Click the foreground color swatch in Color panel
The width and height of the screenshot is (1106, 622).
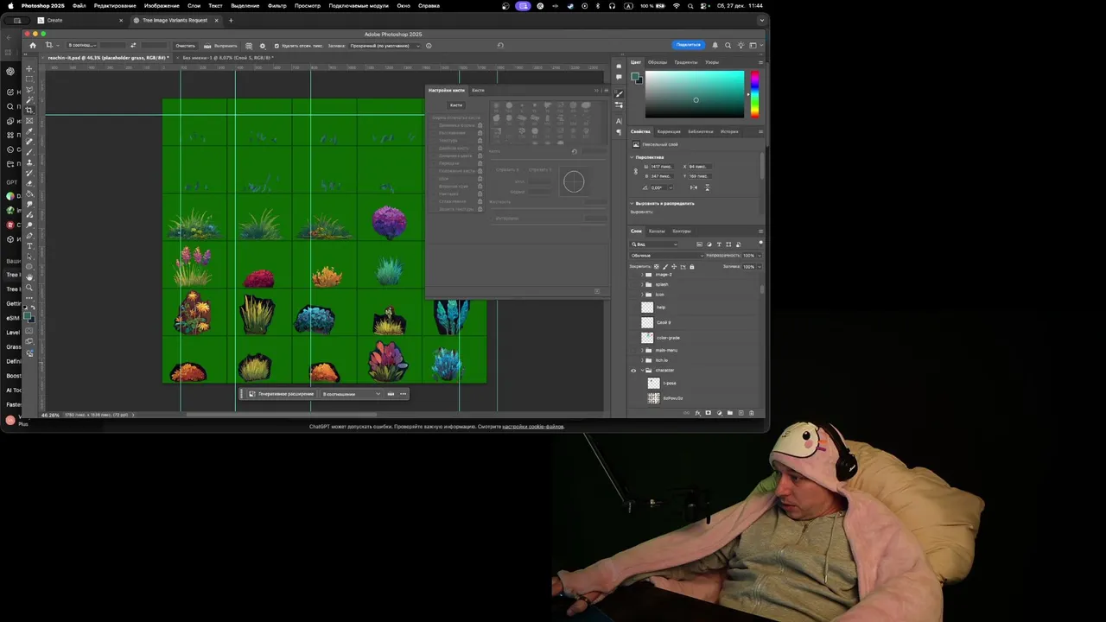[x=636, y=76]
